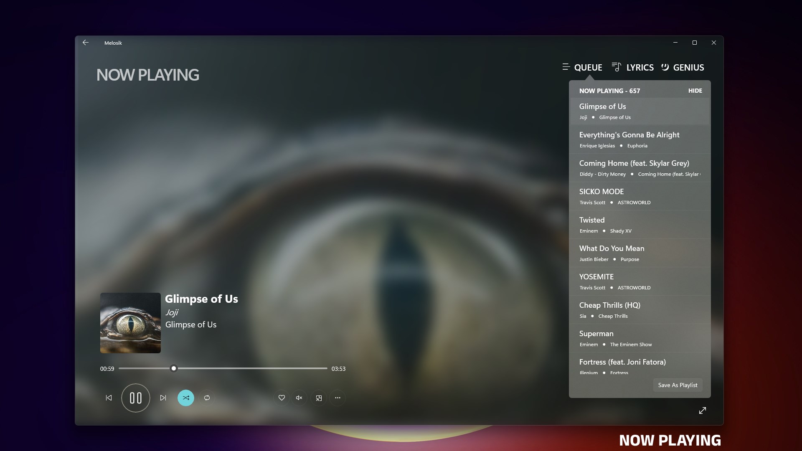Click Save As Playlist
This screenshot has height=451, width=802.
pyautogui.click(x=678, y=385)
